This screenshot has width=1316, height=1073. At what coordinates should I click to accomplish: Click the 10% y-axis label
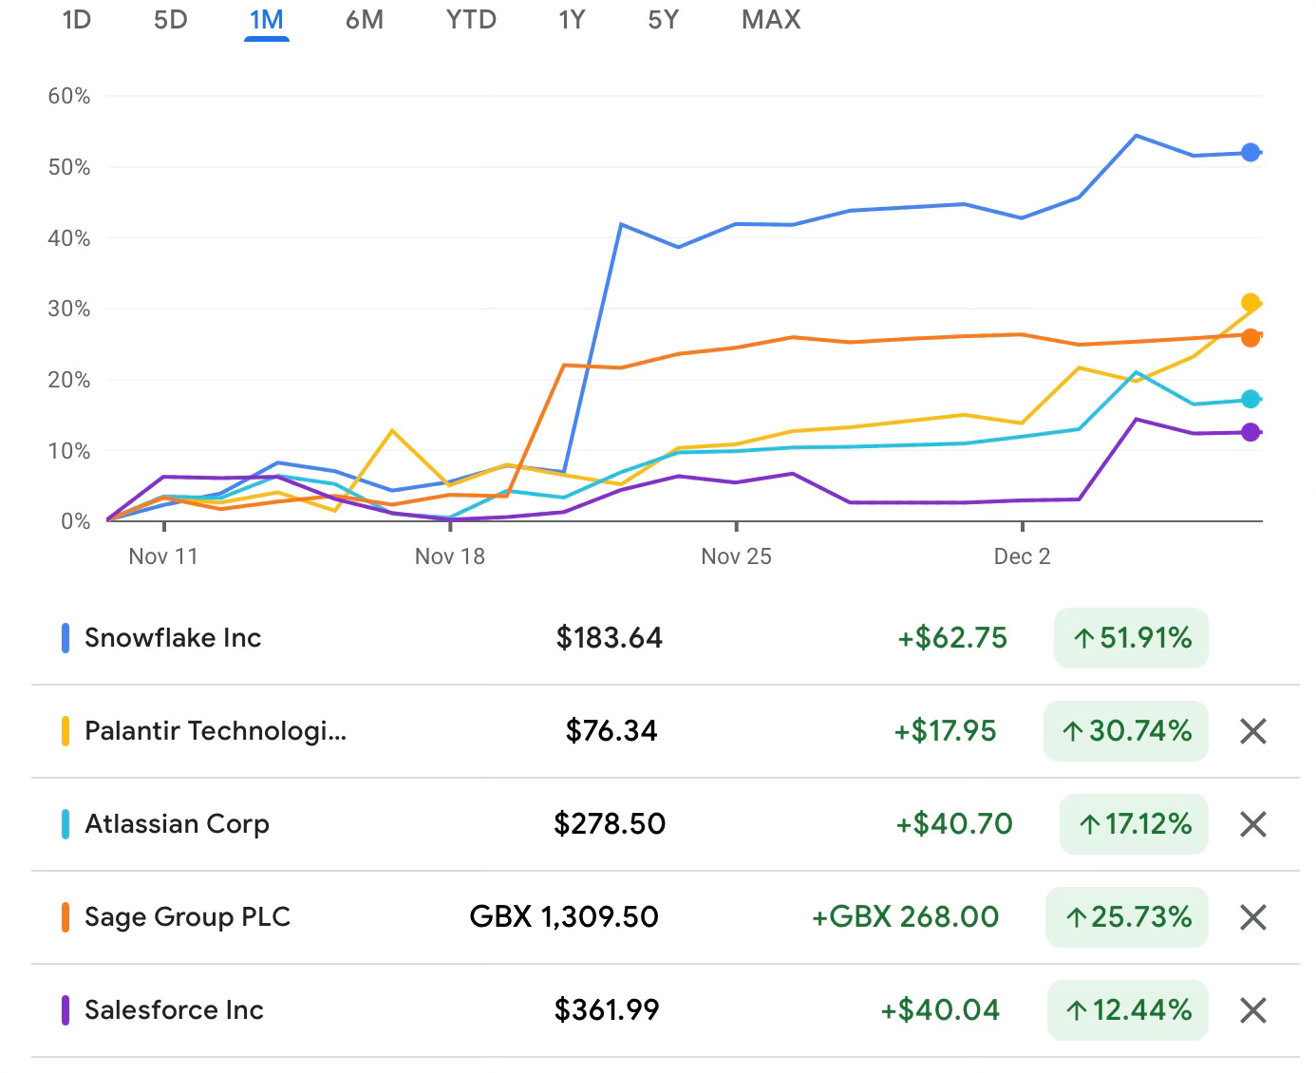(69, 451)
